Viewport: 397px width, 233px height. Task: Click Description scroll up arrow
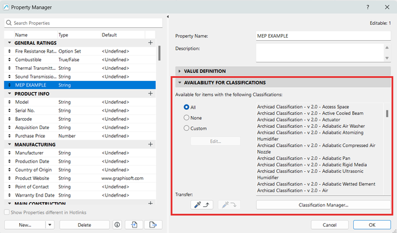tap(387, 48)
